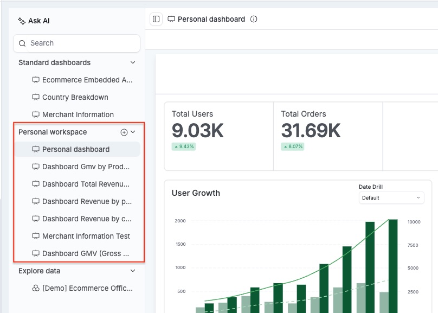Click the plus icon in Personal workspace
Viewport: 438px width, 313px height.
tap(124, 132)
